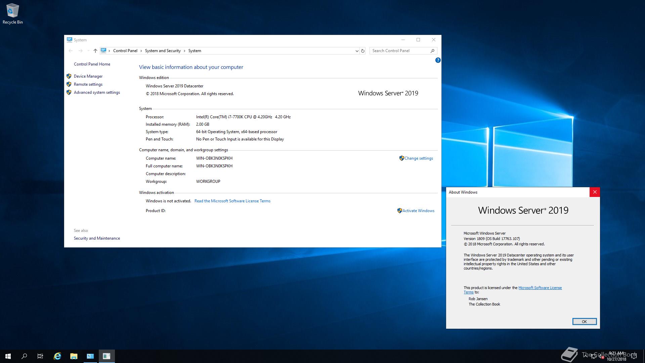Open File Explorer from taskbar

(74, 356)
